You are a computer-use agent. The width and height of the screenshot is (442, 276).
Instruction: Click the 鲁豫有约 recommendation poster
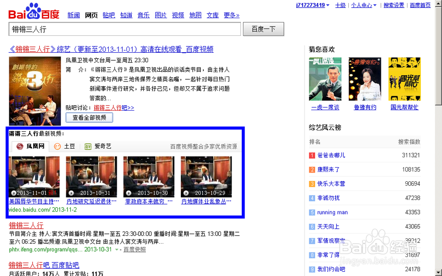pos(365,79)
